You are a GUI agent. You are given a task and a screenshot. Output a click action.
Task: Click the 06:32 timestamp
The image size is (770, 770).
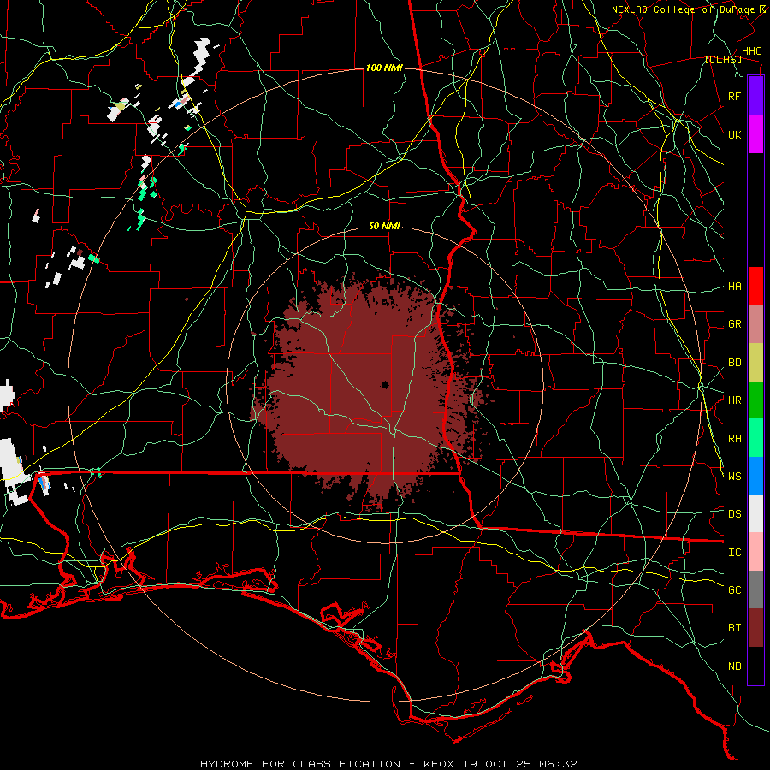click(x=557, y=764)
